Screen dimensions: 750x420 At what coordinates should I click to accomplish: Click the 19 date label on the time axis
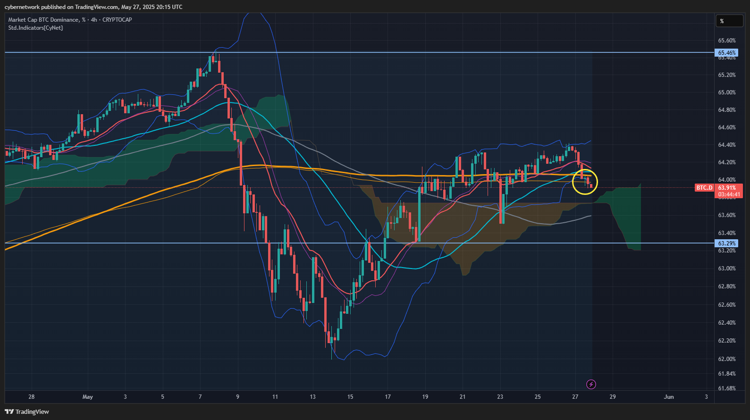(425, 397)
